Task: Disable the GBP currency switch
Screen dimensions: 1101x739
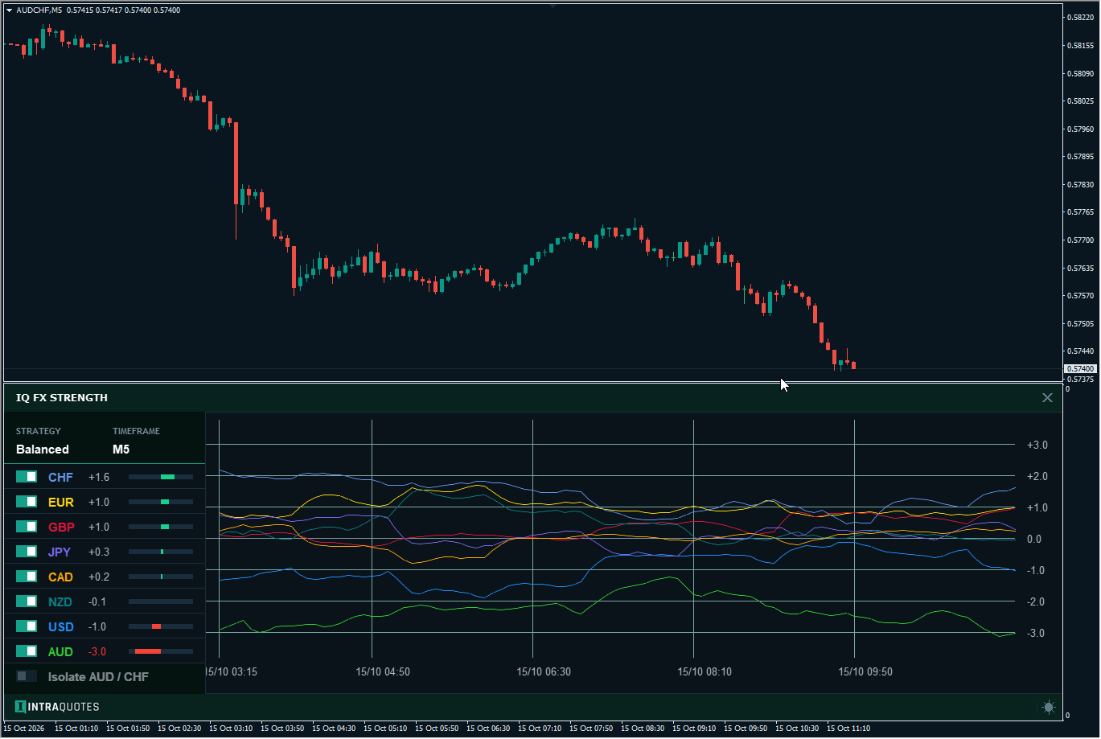Action: (x=27, y=527)
